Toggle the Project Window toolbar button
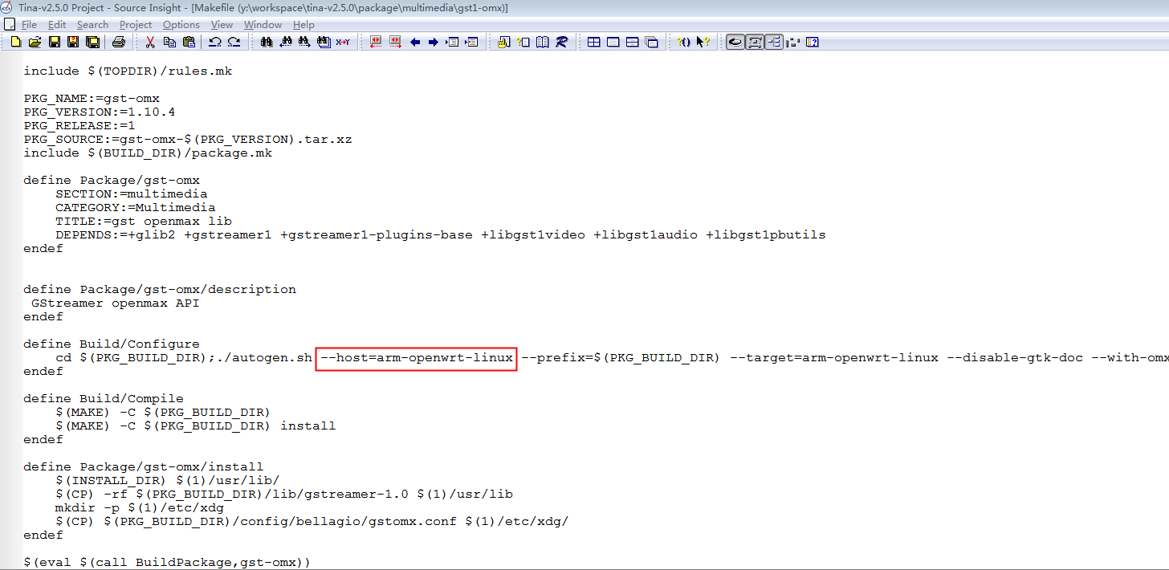 click(x=793, y=42)
